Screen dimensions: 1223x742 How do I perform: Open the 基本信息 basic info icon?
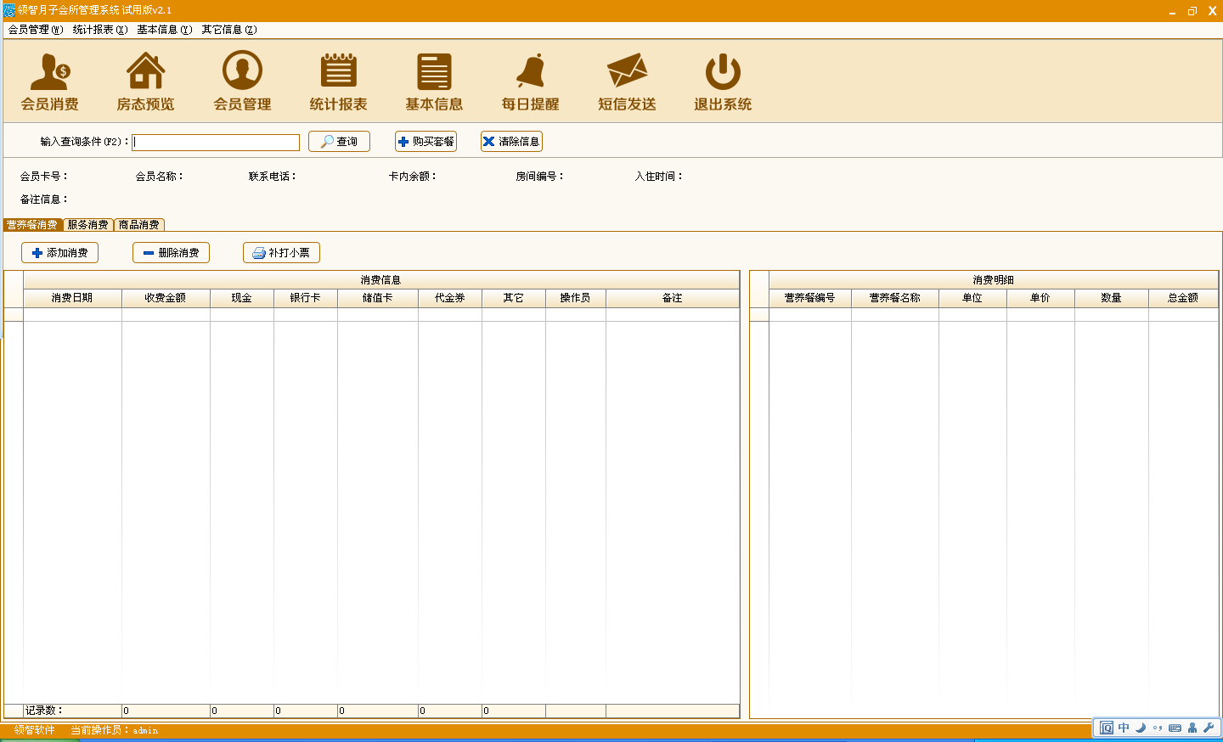[x=434, y=82]
